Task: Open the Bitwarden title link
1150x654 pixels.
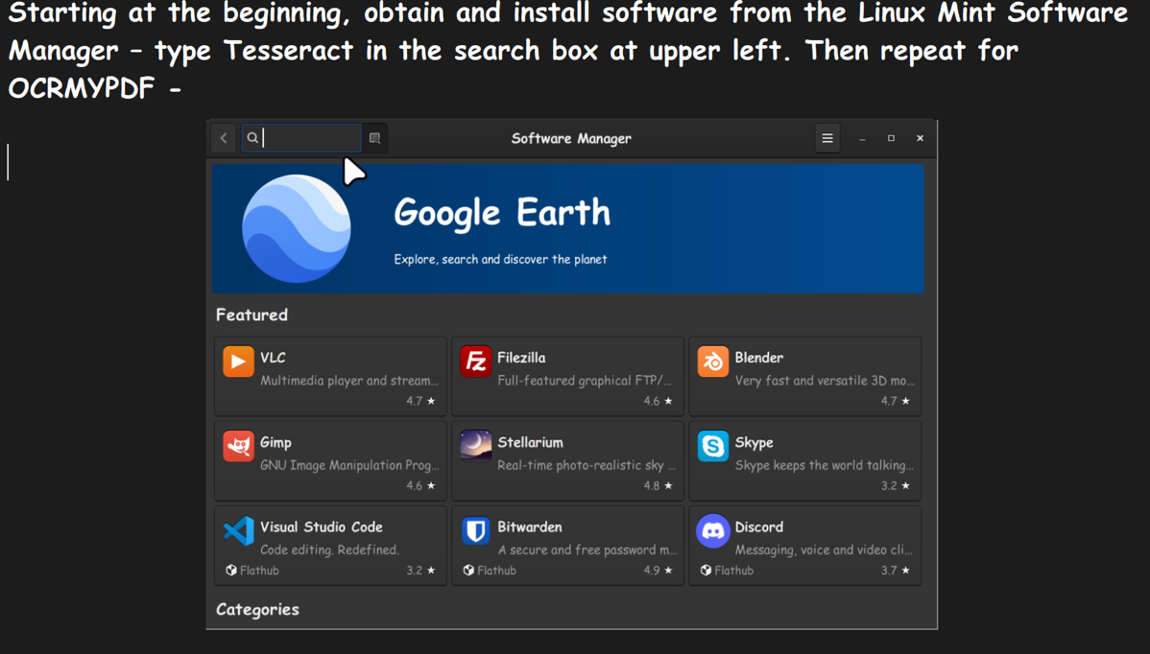Action: (529, 526)
